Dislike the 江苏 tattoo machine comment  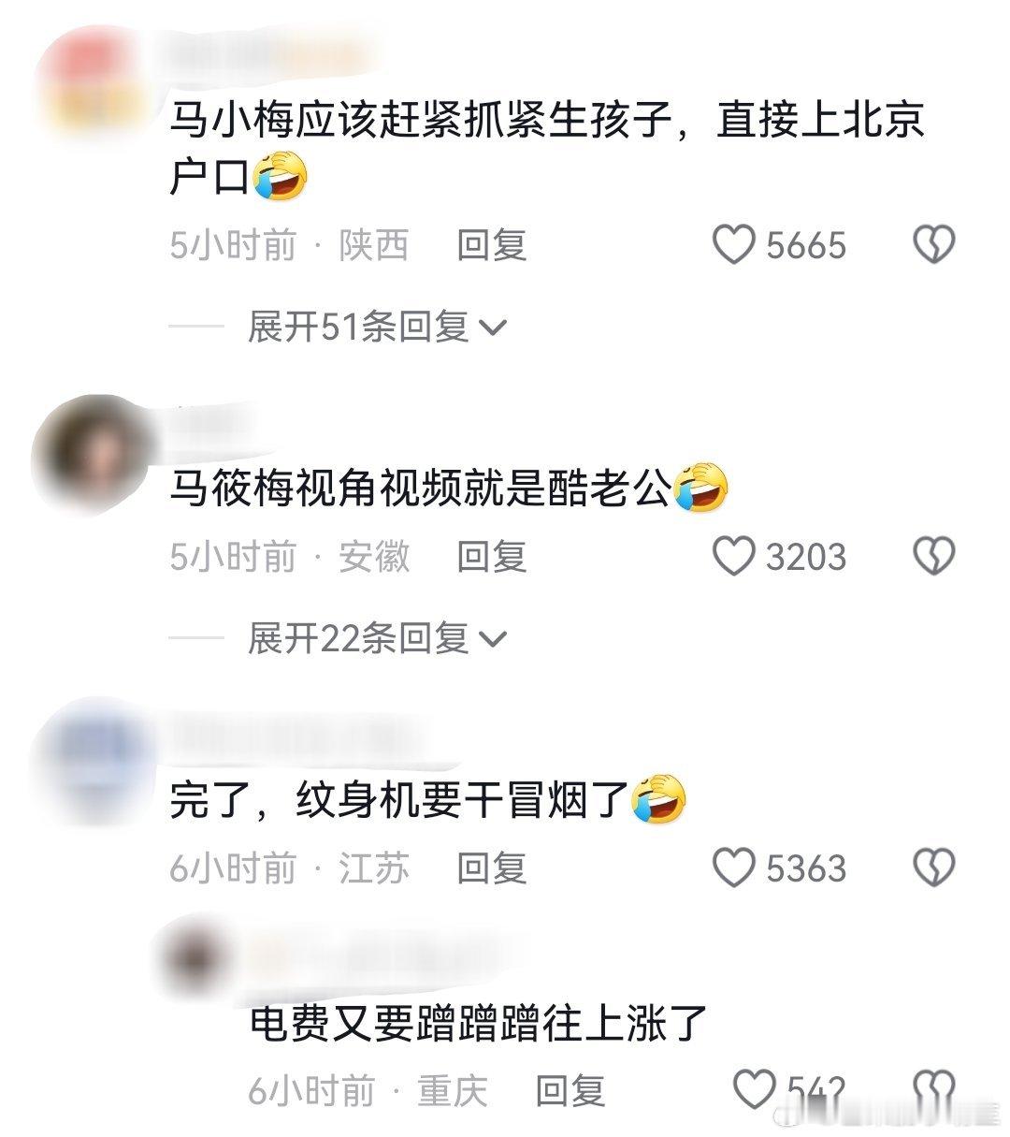(x=933, y=868)
